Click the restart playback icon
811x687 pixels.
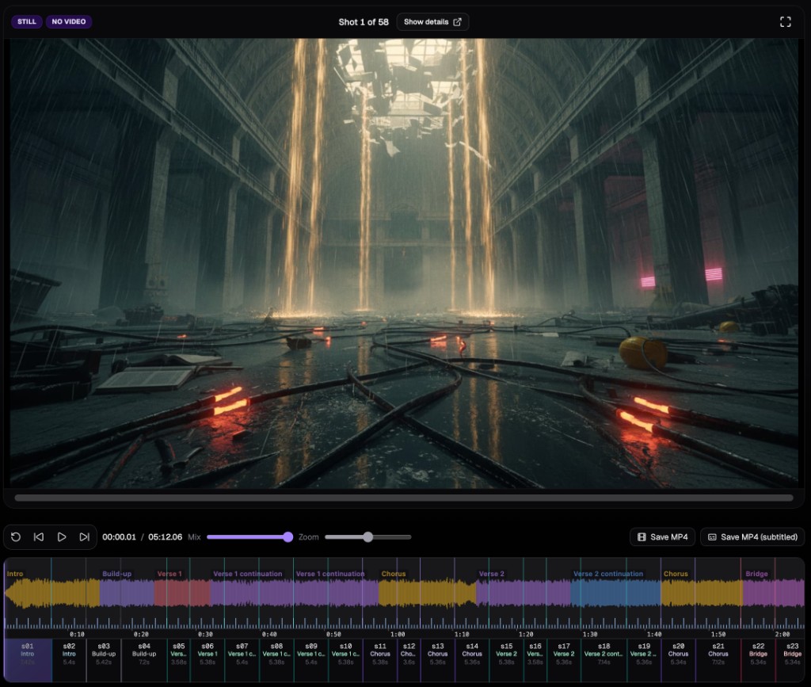point(15,536)
